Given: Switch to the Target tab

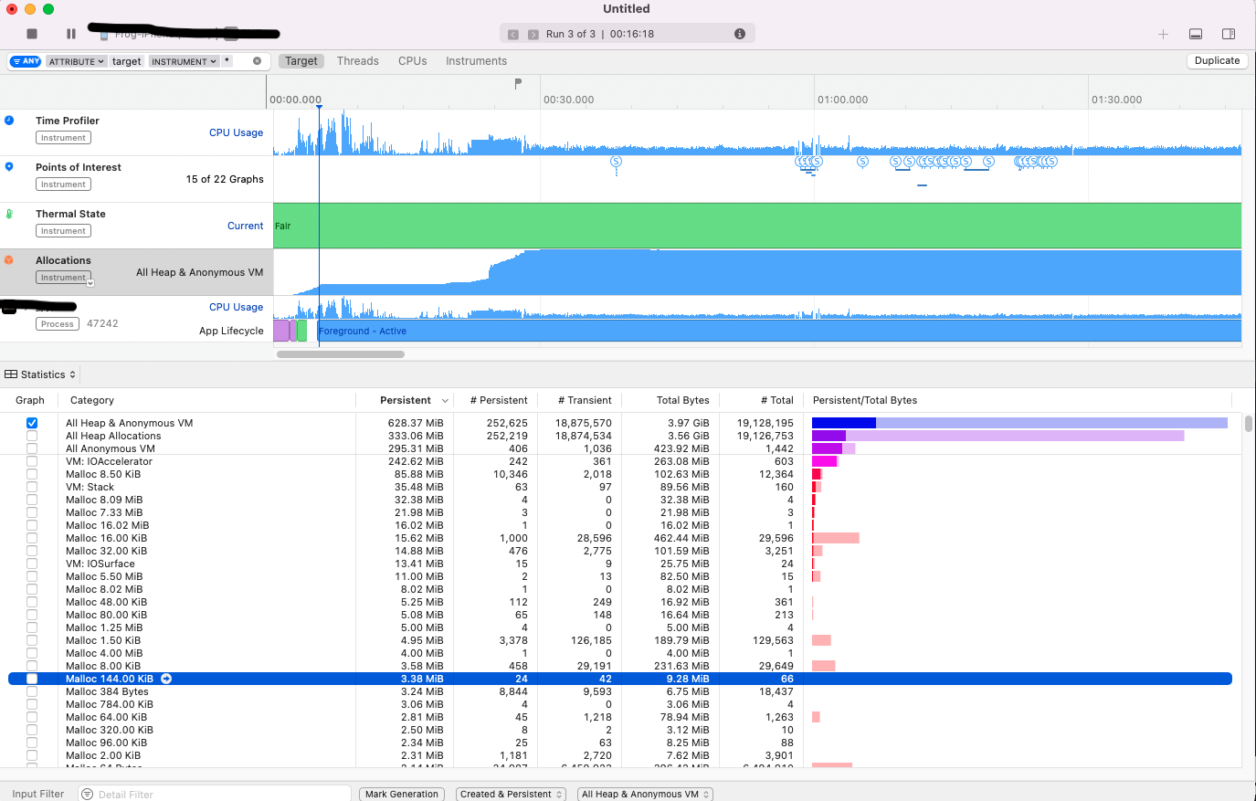Looking at the screenshot, I should (x=301, y=61).
